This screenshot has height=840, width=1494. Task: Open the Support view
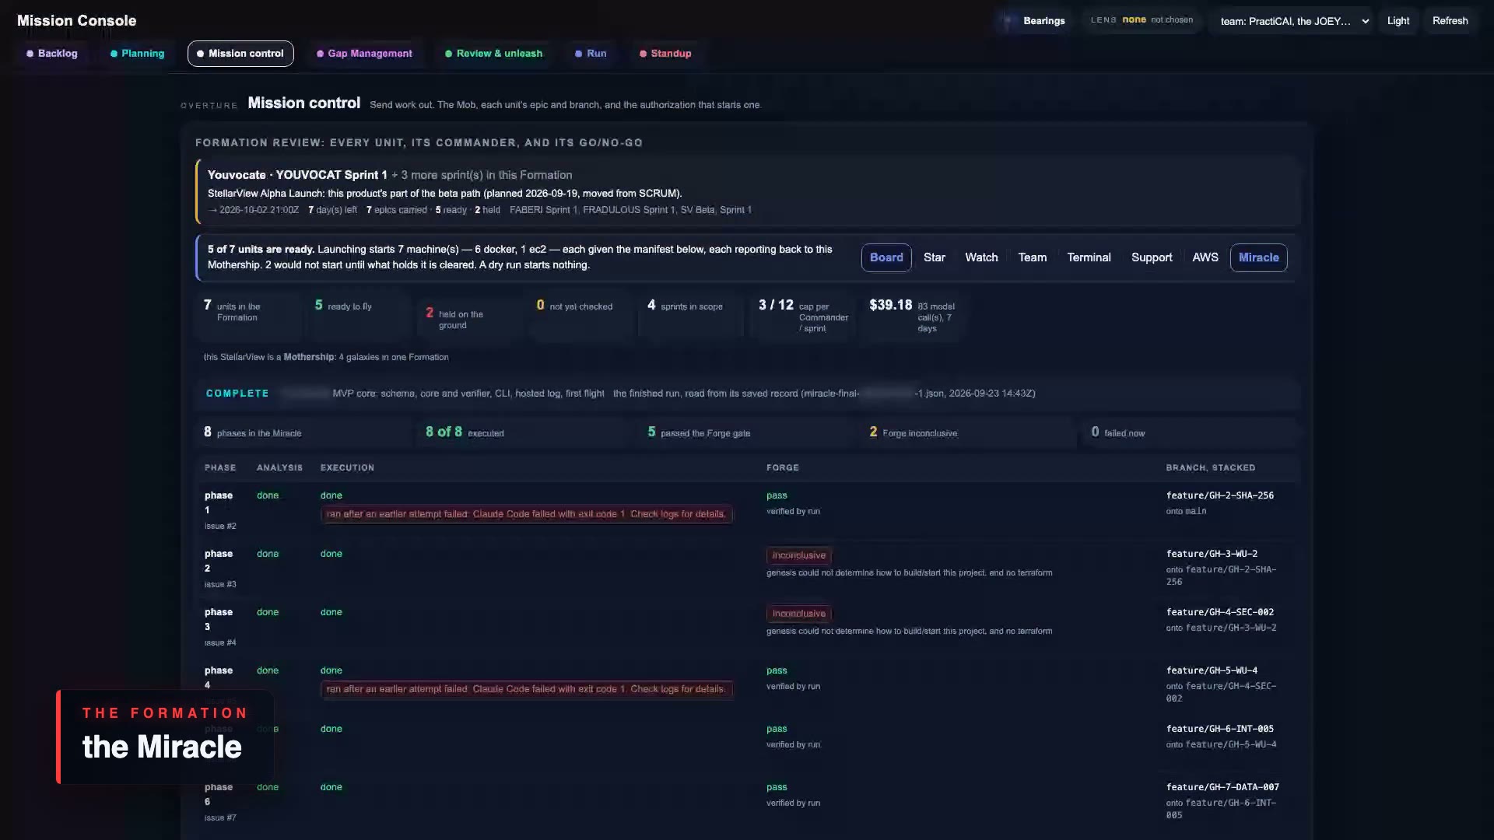pos(1152,257)
